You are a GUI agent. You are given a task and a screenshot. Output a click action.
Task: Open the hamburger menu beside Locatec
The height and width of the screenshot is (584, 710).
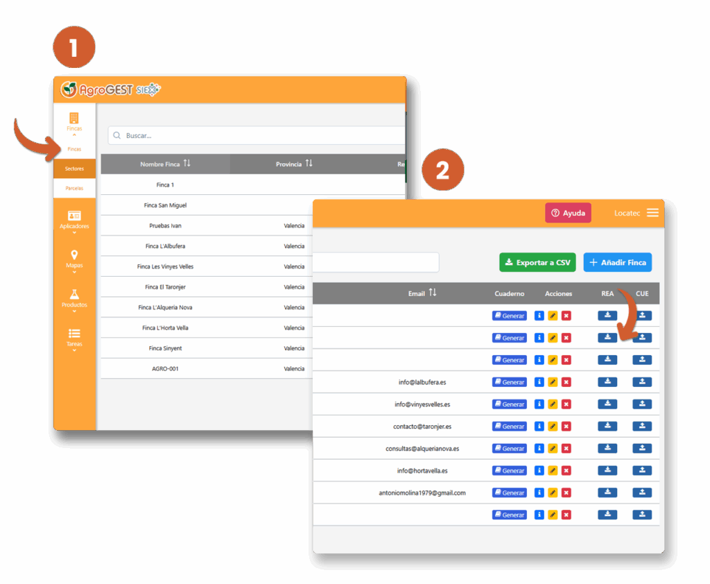pos(652,213)
